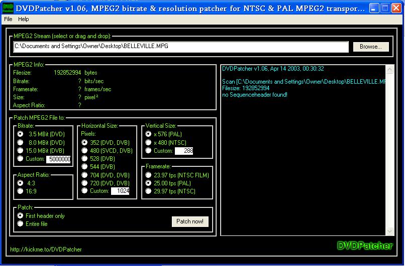Open the File menu

8,19
